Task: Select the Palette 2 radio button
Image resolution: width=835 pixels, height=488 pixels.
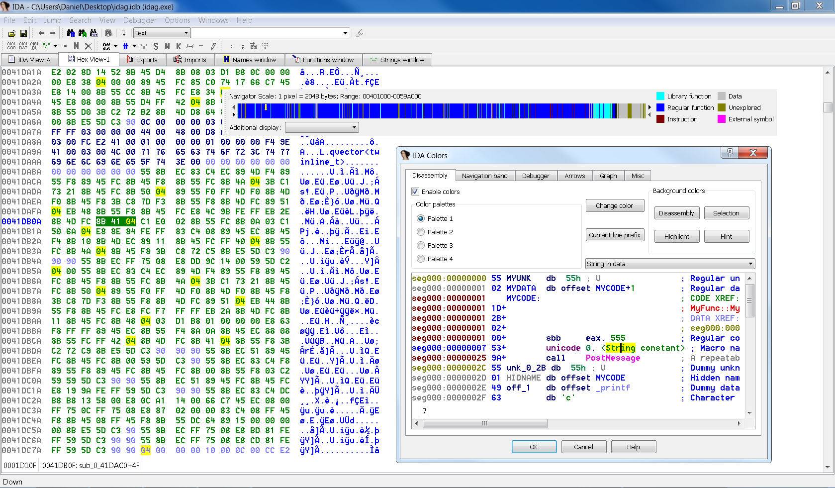Action: pyautogui.click(x=421, y=232)
